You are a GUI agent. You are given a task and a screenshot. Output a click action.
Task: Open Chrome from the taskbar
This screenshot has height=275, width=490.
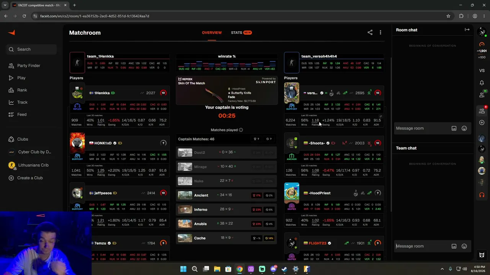click(x=239, y=269)
